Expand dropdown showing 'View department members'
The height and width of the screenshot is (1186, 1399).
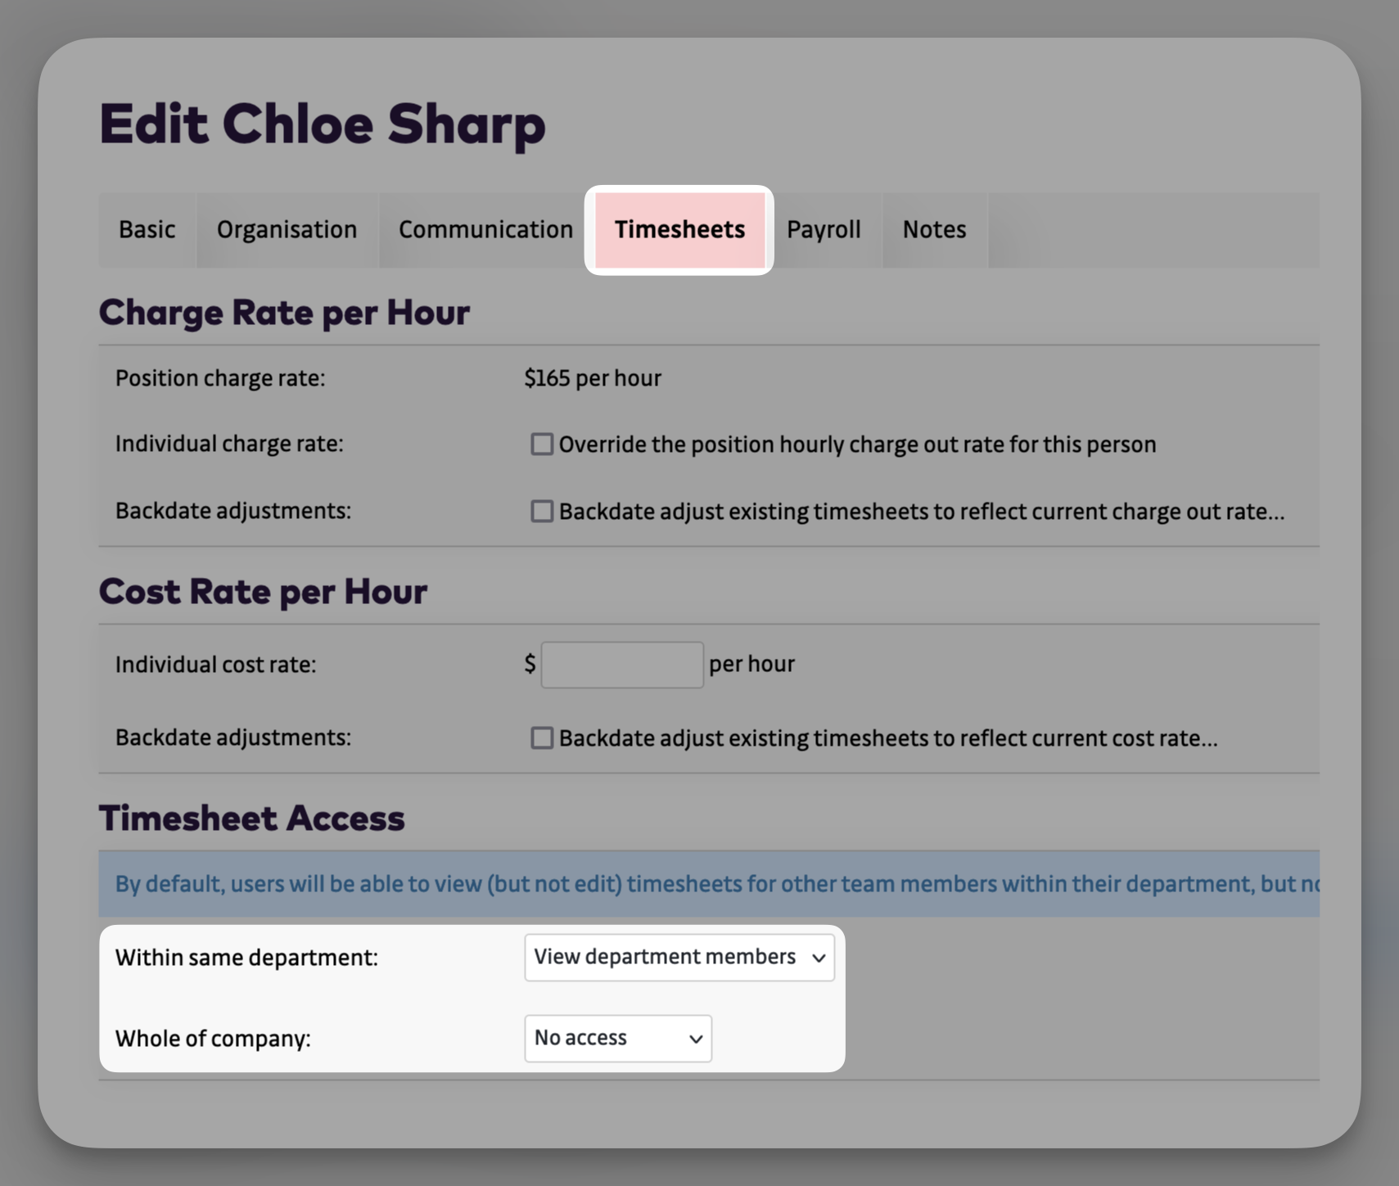point(679,957)
